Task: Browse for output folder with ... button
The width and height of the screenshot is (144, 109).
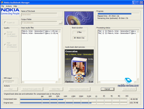Action: (x=60, y=23)
